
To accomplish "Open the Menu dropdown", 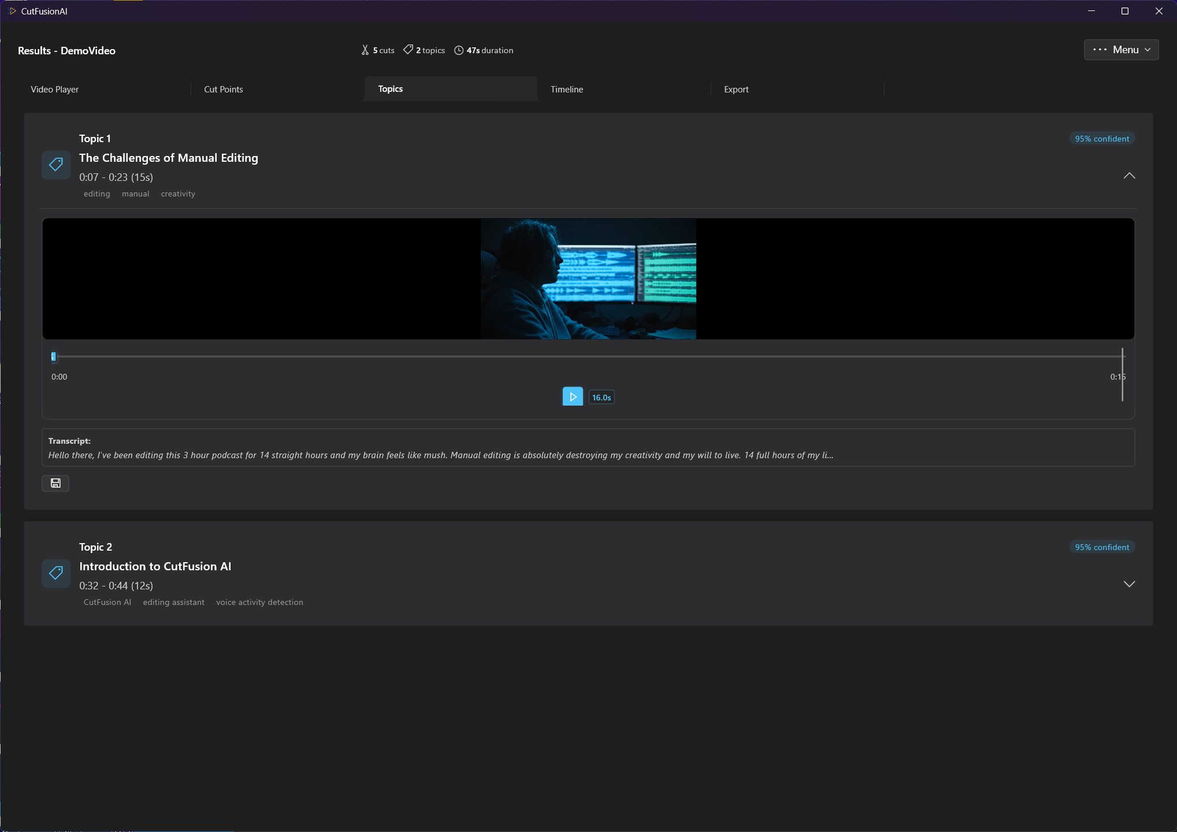I will [1120, 50].
